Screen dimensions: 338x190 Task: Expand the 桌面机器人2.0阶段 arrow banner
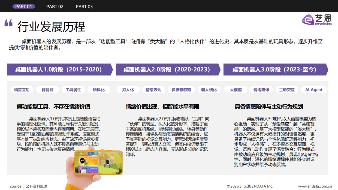tap(166, 70)
